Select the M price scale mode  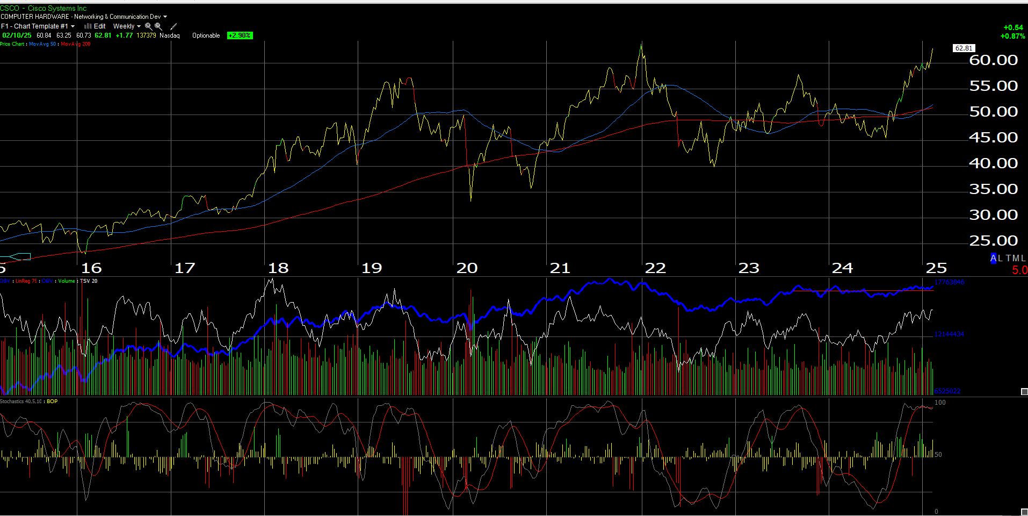(1016, 258)
